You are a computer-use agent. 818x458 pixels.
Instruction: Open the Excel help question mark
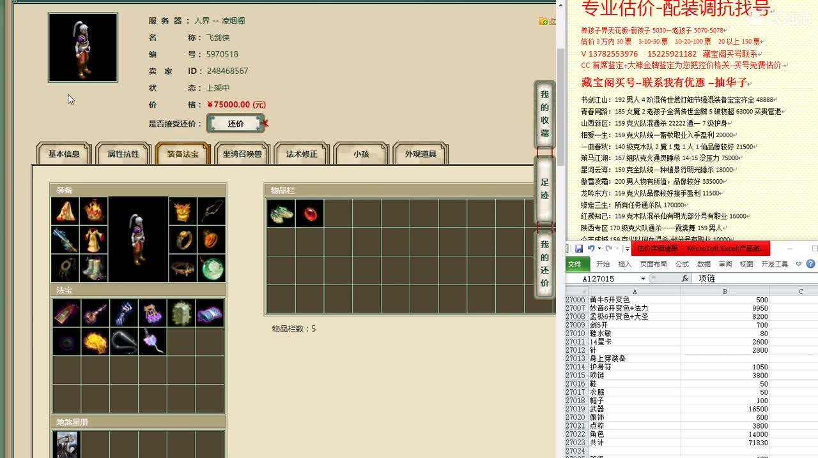(811, 264)
